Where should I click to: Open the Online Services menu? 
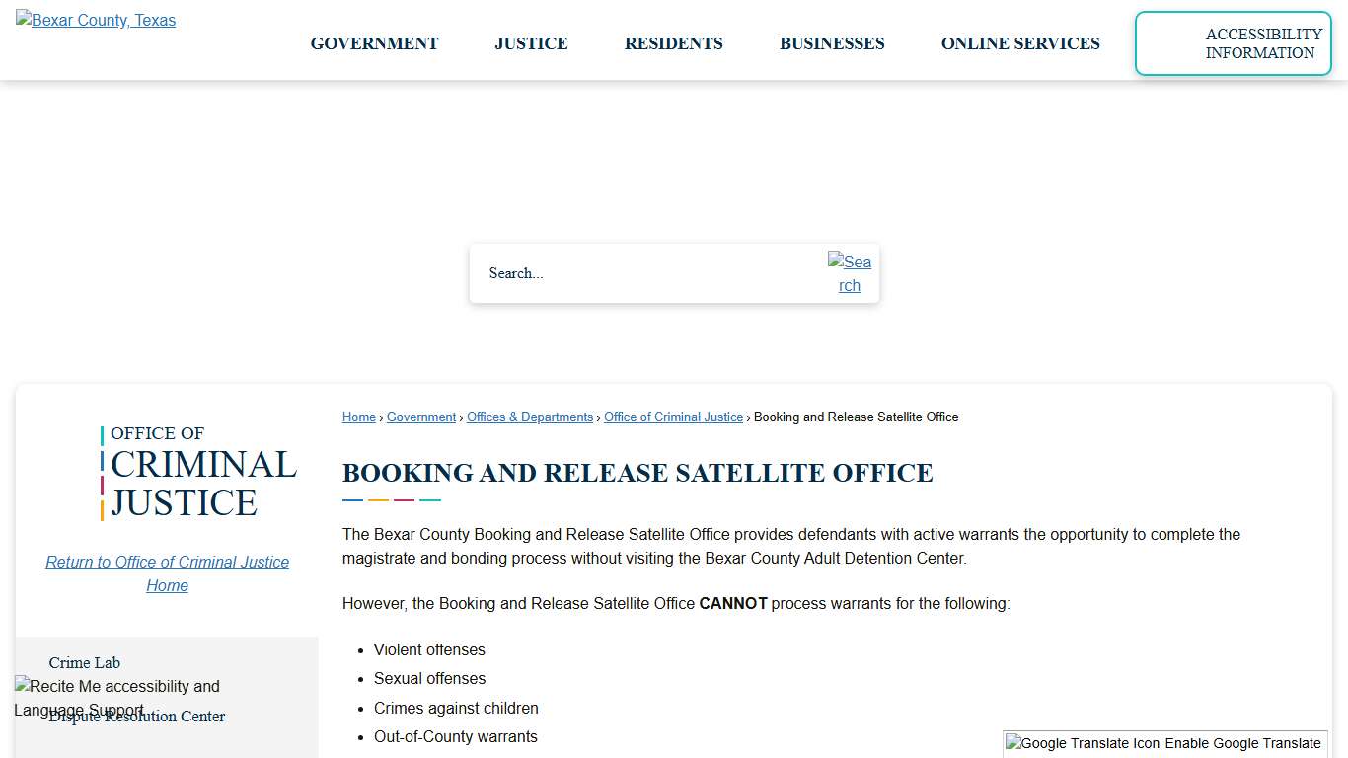(1020, 43)
